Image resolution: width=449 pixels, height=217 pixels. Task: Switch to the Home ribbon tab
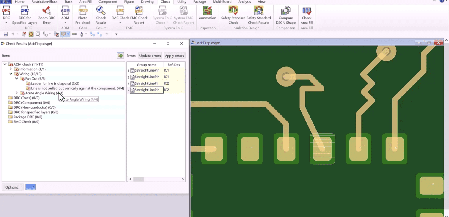[20, 2]
